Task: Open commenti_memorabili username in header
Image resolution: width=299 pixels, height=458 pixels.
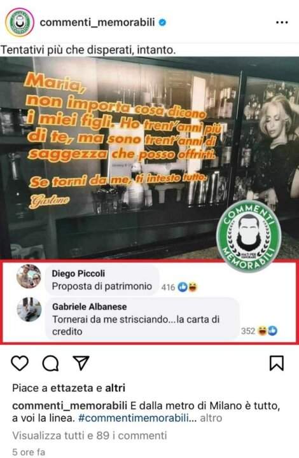Action: point(97,22)
